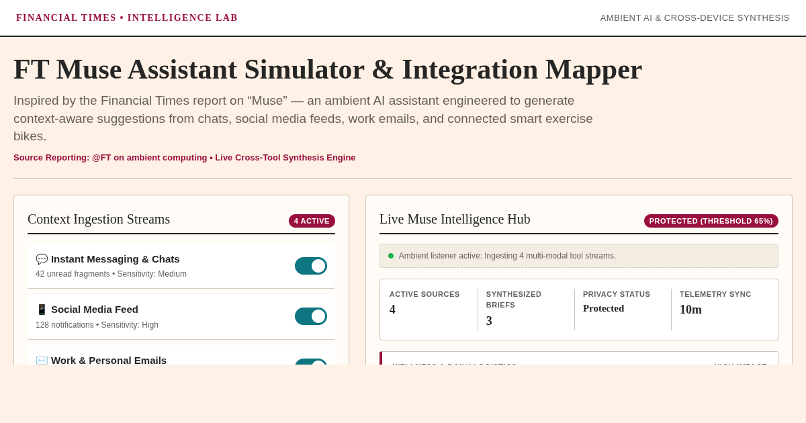The image size is (806, 423).
Task: Click '128 notifications • Sensitivity: High' text
Action: pyautogui.click(x=97, y=325)
